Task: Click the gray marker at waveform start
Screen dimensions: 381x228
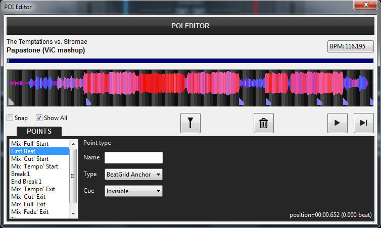Action: (11, 101)
